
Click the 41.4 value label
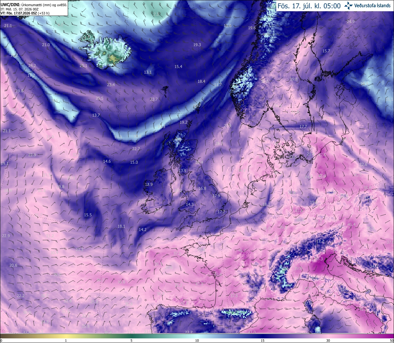[x=352, y=224]
